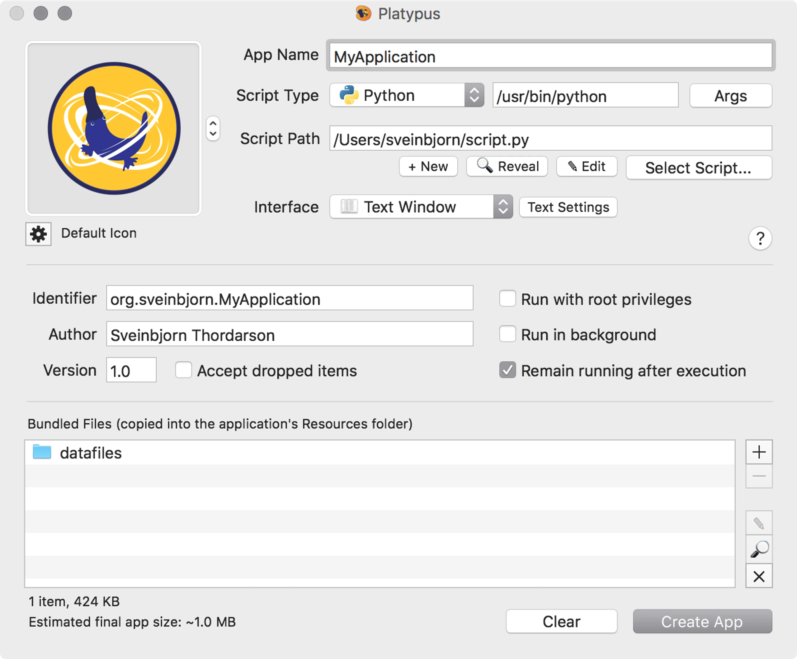Enable Run with root privileges
The height and width of the screenshot is (659, 797).
point(507,298)
